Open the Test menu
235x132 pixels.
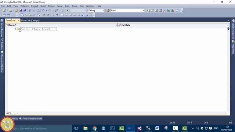[x=82, y=6]
